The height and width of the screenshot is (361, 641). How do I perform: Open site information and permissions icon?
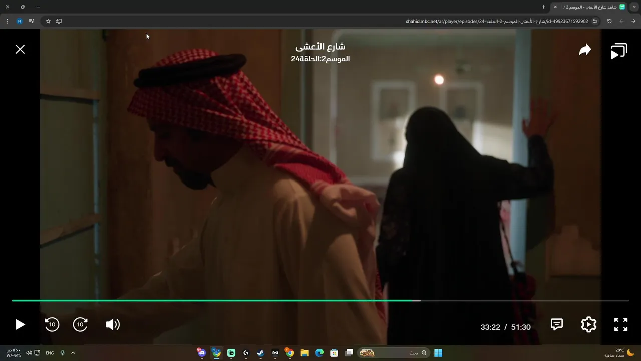[595, 21]
